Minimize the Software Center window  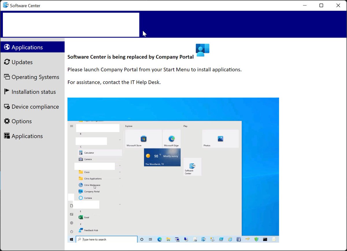tap(304, 5)
